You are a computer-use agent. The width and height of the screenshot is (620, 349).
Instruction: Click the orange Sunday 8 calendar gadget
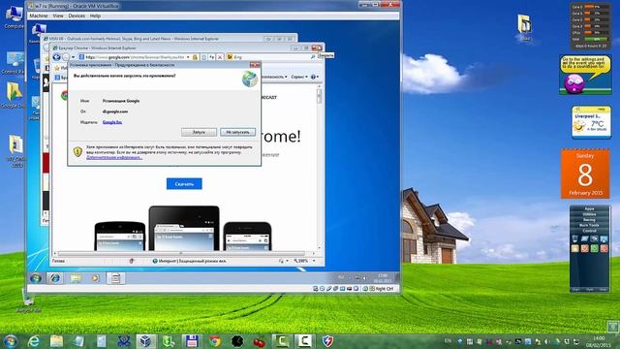[585, 174]
